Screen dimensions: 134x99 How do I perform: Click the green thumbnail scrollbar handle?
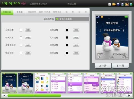34,96
